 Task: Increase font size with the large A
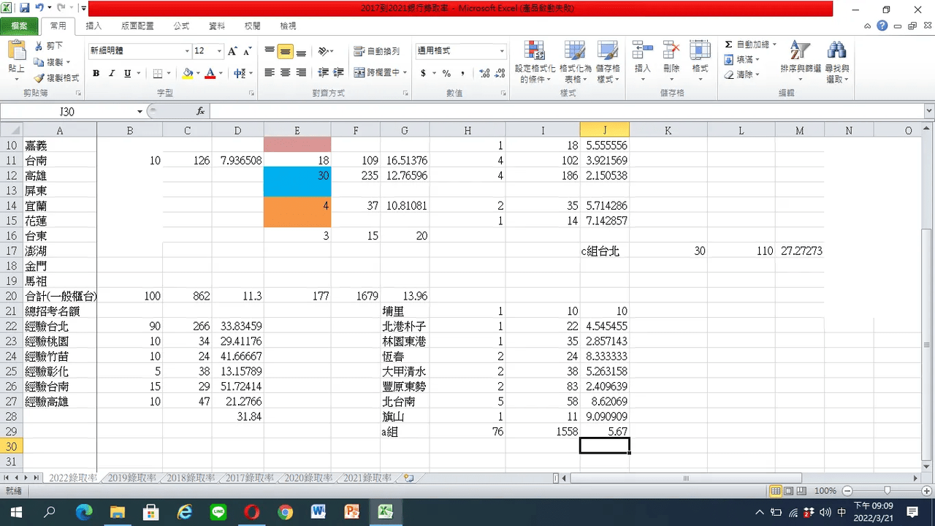tap(232, 51)
